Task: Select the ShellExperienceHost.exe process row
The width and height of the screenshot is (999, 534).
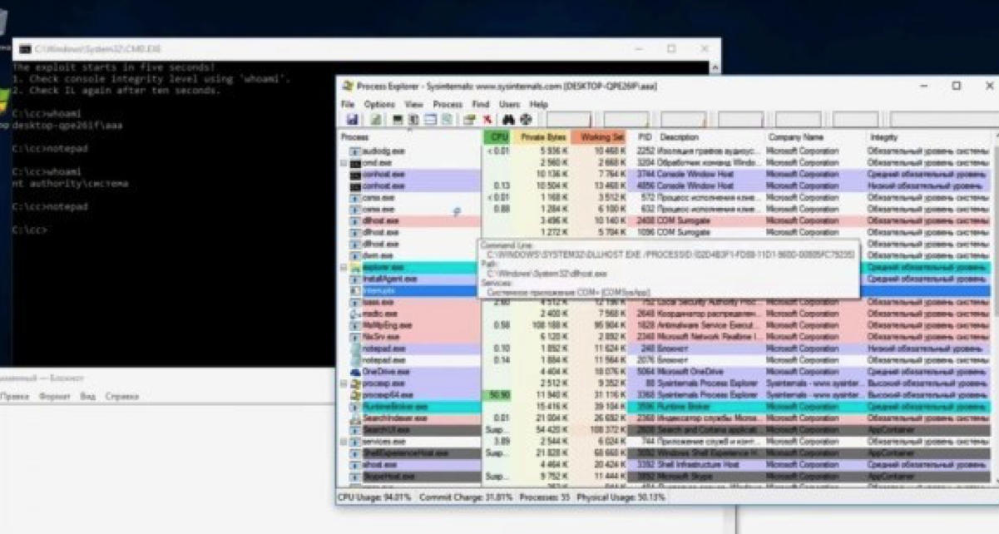Action: [665, 453]
